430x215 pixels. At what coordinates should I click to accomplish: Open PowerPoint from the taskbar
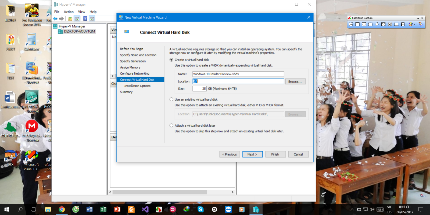tap(117, 209)
